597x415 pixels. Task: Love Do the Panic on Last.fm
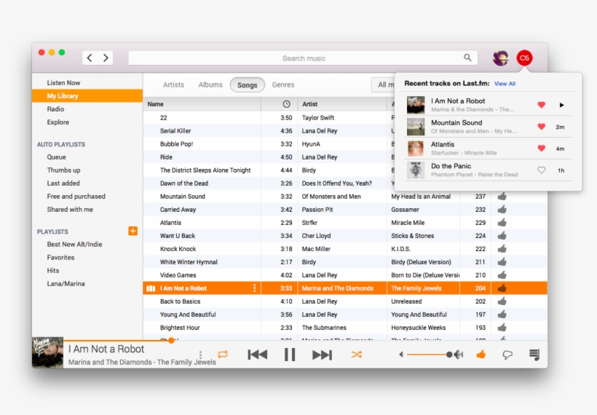click(x=541, y=170)
